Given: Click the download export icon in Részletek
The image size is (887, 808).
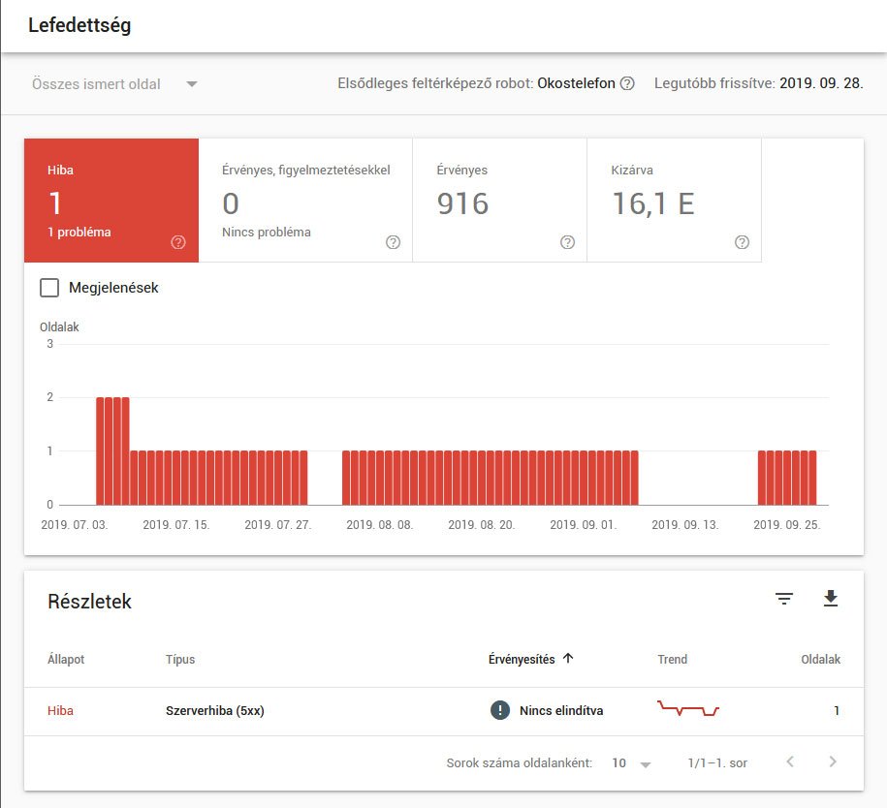Looking at the screenshot, I should pos(831,599).
